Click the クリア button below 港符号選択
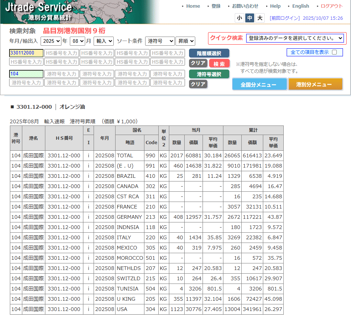This screenshot has height=315, width=351. click(x=198, y=83)
